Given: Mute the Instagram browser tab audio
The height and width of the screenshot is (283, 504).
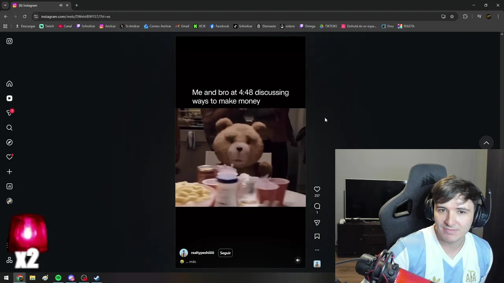Looking at the screenshot, I should click(61, 6).
